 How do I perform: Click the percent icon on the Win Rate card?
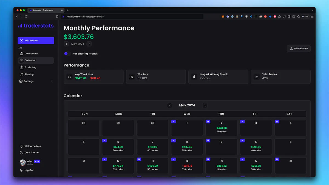point(132,77)
